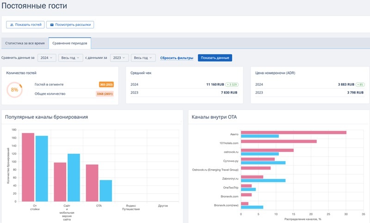Click the green +85 ADR change badge
This screenshot has width=370, height=223.
point(360,85)
